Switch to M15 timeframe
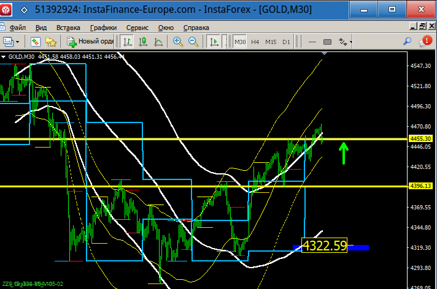437x289 pixels. coord(271,42)
